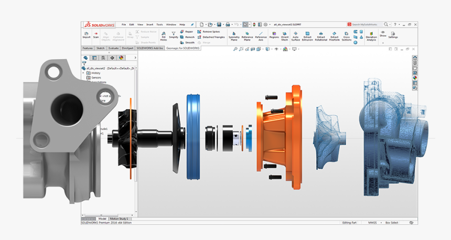Open the dropdown next to New document
The width and height of the screenshot is (451, 240).
206,25
